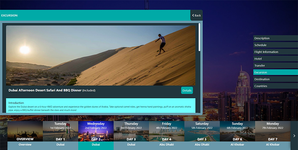The width and height of the screenshot is (298, 150).
Task: Choose Day 6 Sunday Al Khobar
Action: 237,133
